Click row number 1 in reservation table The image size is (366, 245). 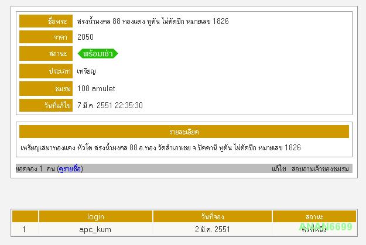point(24,229)
